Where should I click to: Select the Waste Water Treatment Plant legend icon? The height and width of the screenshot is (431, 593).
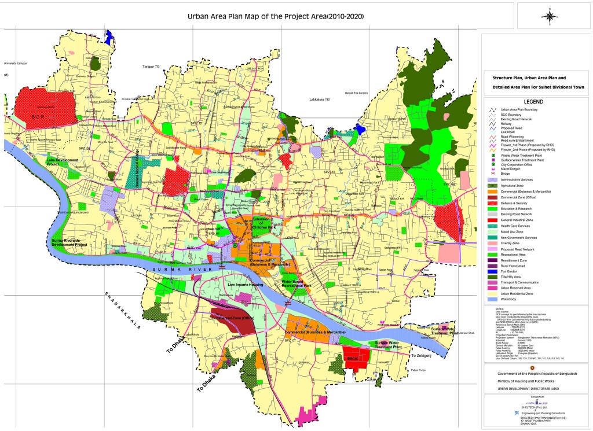pos(493,155)
